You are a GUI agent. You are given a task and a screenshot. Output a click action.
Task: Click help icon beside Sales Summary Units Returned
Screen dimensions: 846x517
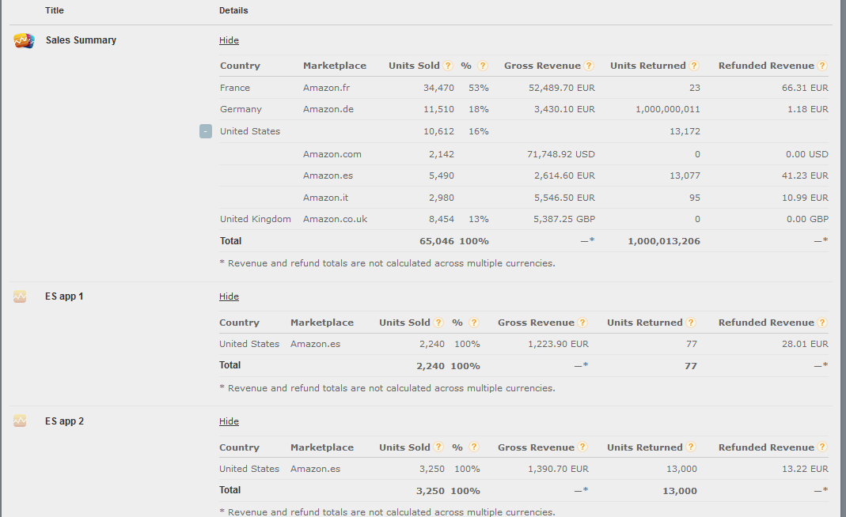coord(694,66)
